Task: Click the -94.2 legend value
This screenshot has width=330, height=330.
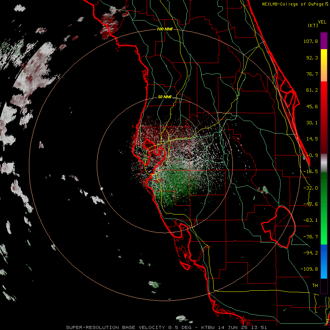Action: (311, 253)
